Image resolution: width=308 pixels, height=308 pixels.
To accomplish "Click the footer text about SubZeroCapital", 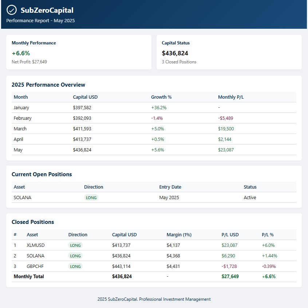I will [154, 299].
